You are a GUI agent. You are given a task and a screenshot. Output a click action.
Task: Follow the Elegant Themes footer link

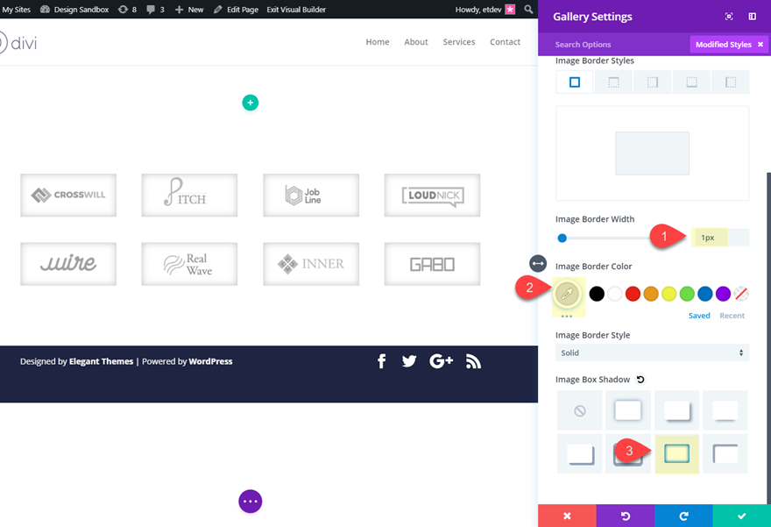(102, 361)
